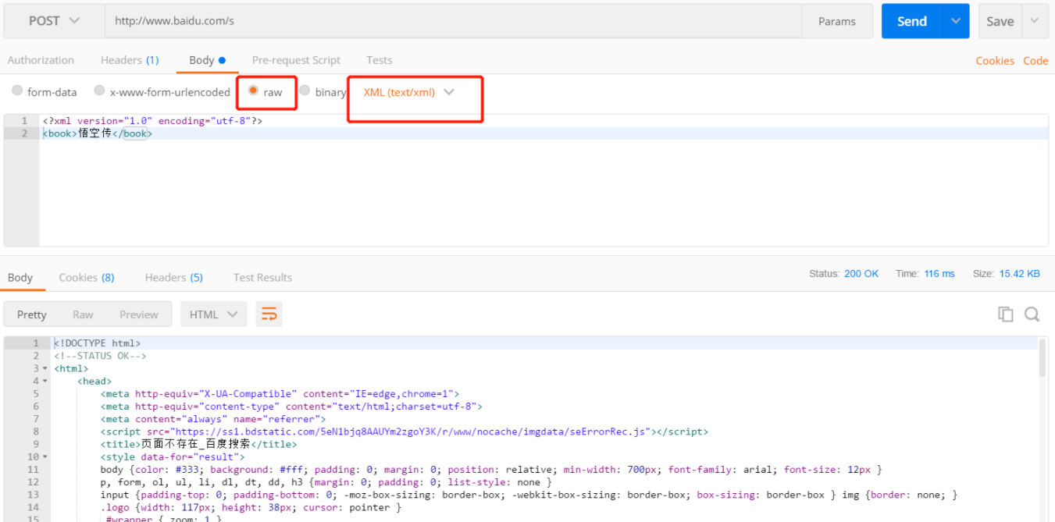Viewport: 1055px width, 522px height.
Task: Save the request
Action: click(x=1000, y=21)
